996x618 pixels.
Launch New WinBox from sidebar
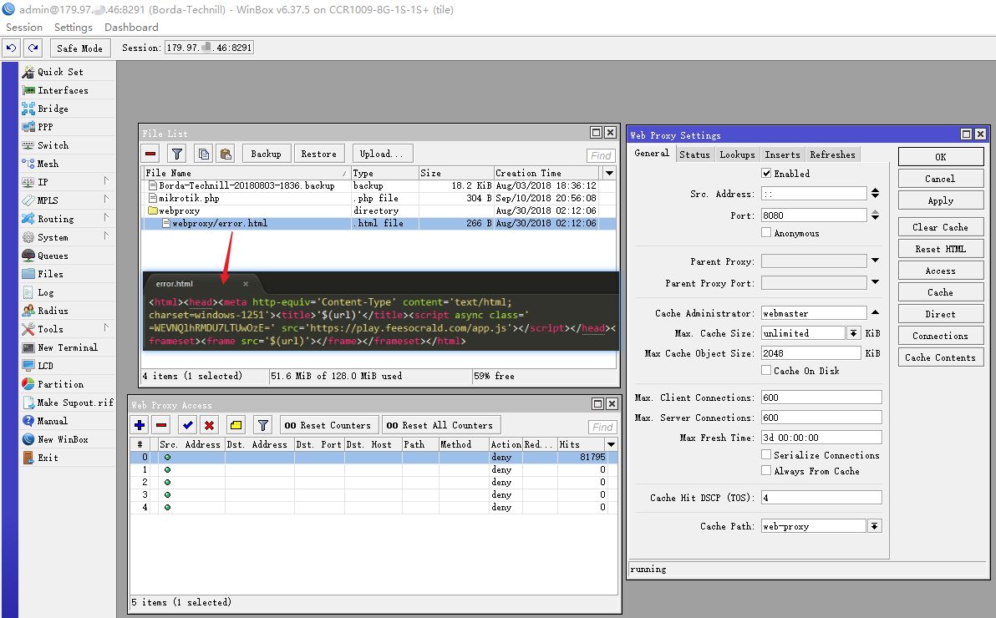click(63, 439)
